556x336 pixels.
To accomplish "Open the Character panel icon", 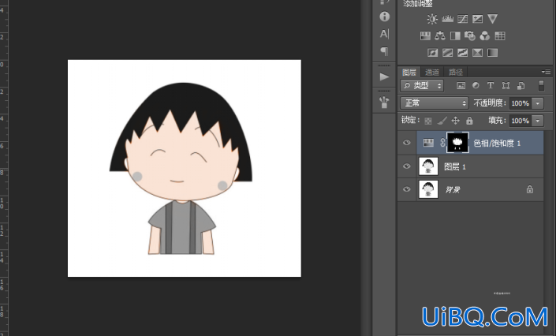I will point(384,34).
